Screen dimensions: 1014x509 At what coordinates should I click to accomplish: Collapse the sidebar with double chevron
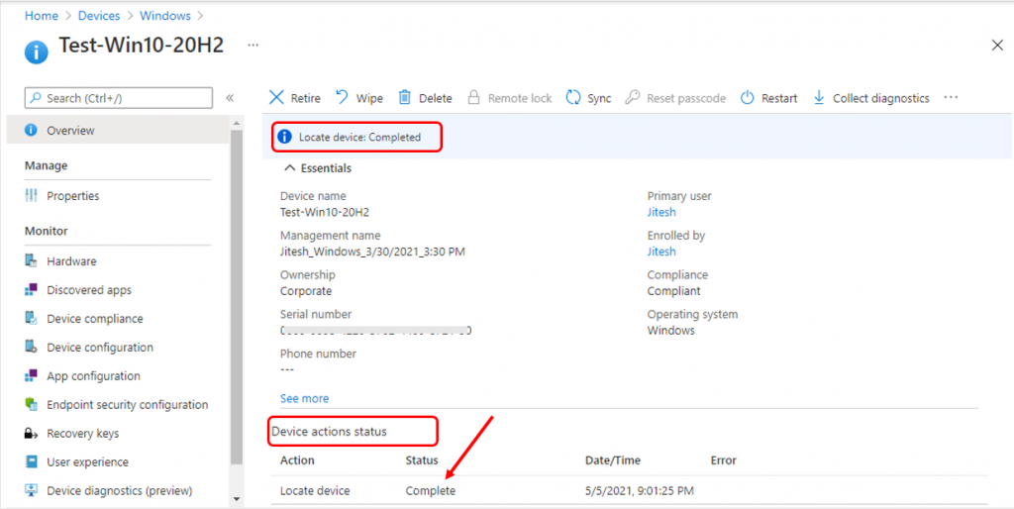pos(230,98)
